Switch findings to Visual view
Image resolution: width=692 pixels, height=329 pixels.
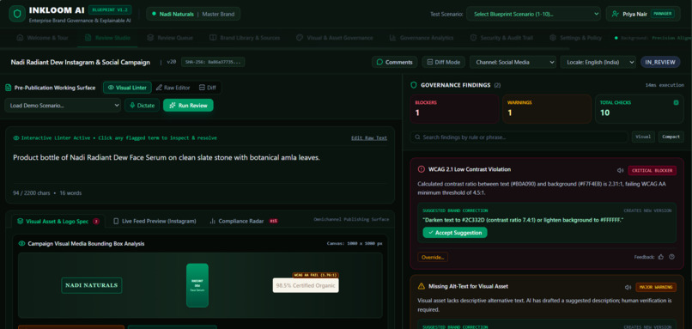click(643, 137)
